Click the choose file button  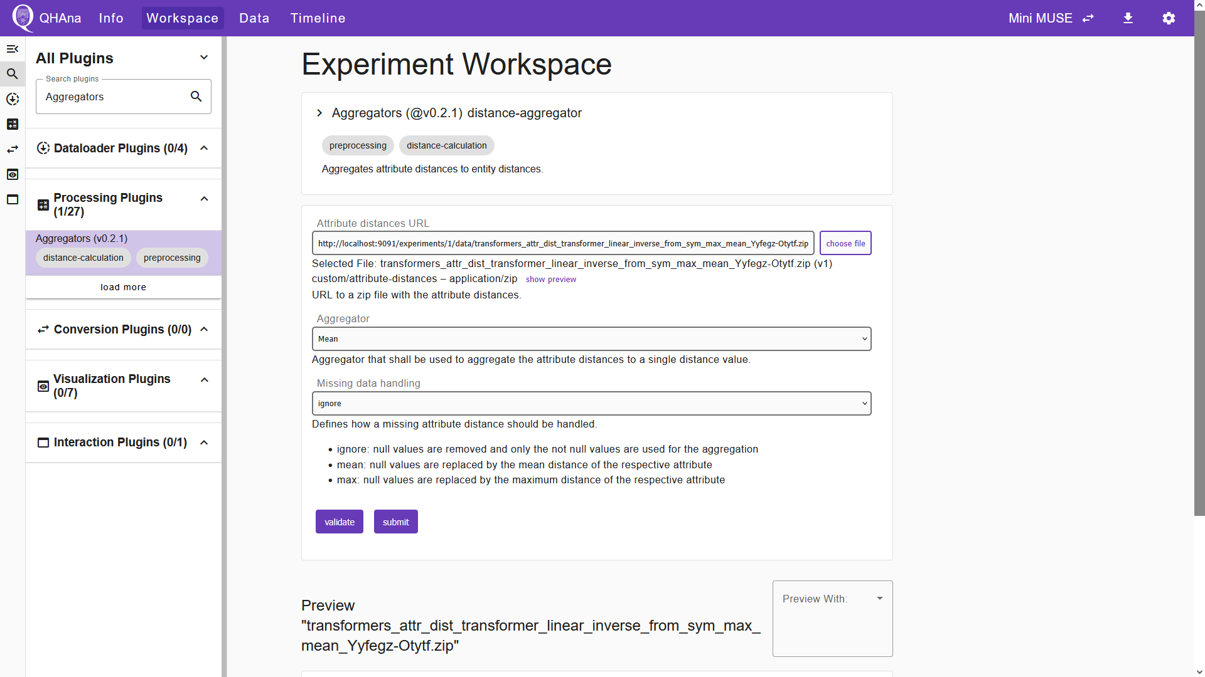pyautogui.click(x=845, y=243)
